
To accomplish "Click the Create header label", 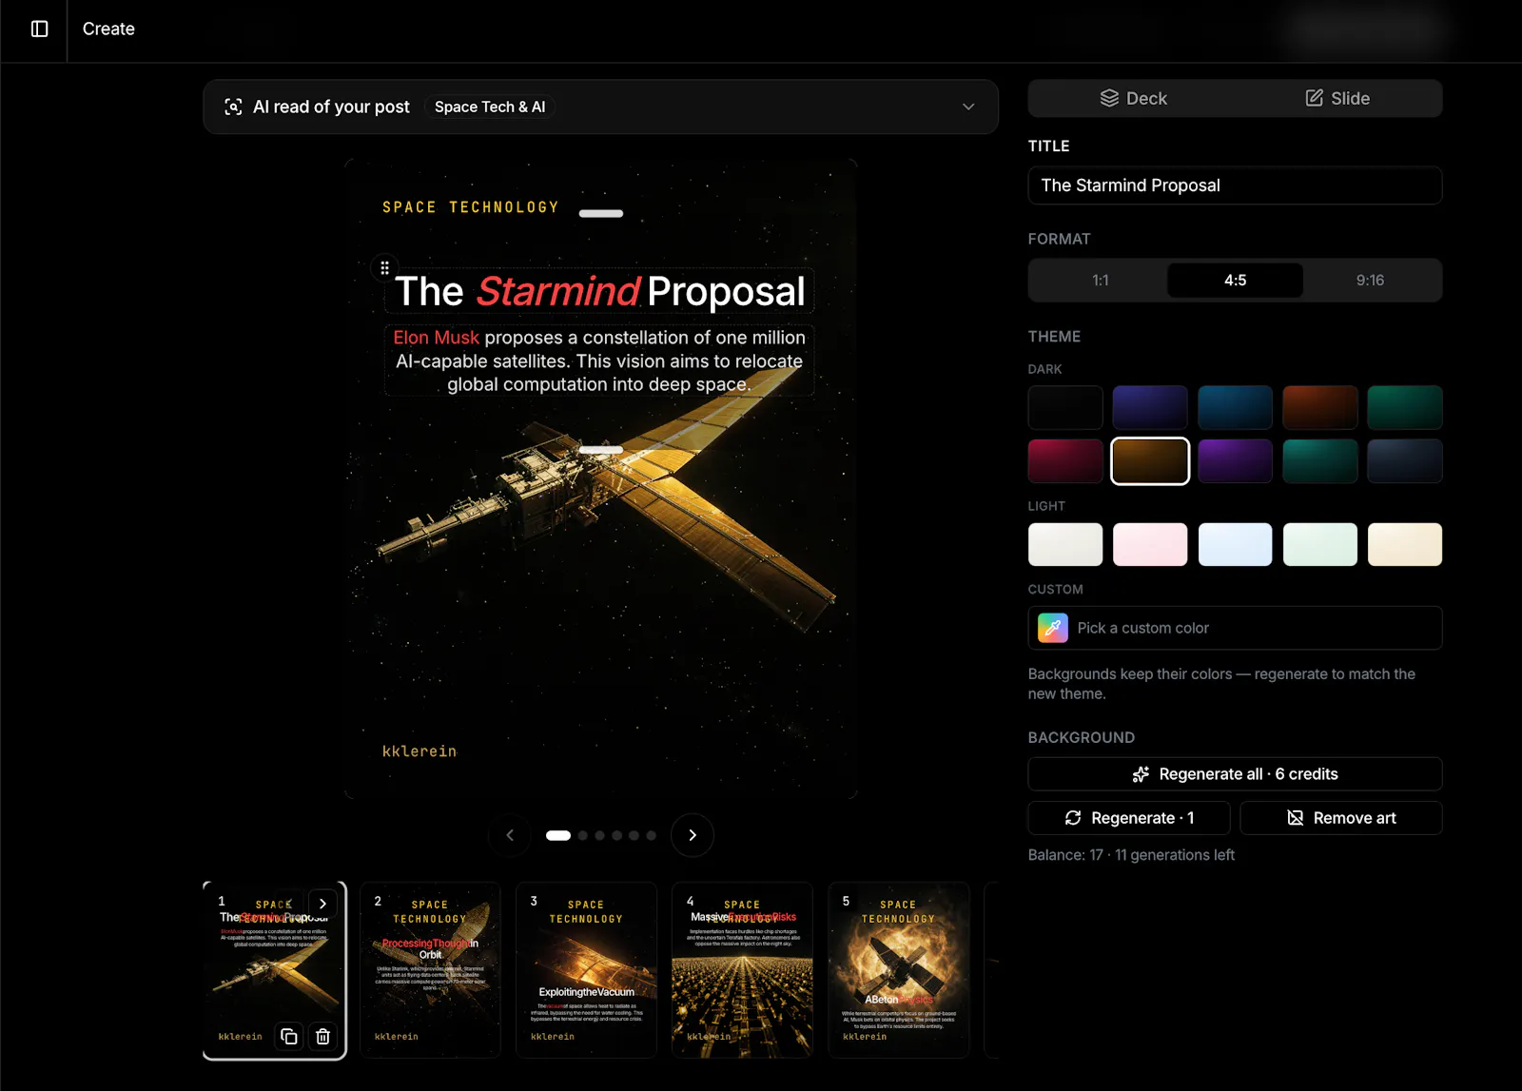I will pyautogui.click(x=108, y=29).
